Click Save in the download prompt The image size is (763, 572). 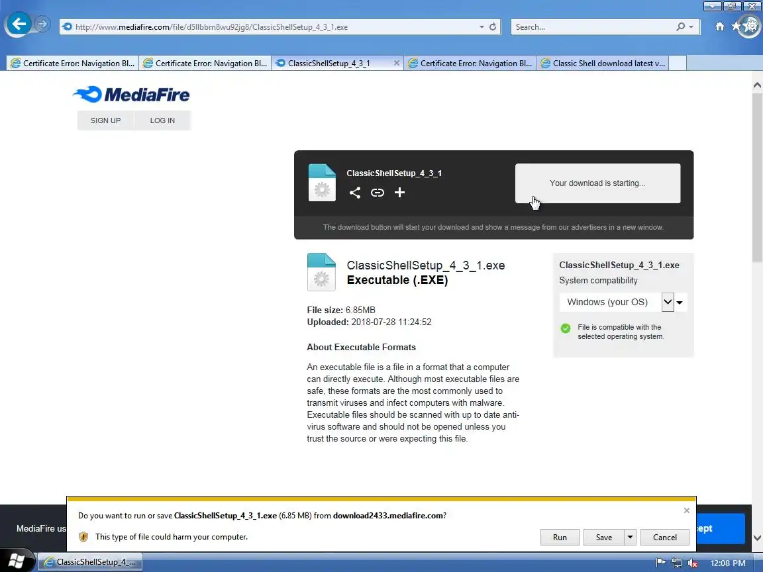604,537
